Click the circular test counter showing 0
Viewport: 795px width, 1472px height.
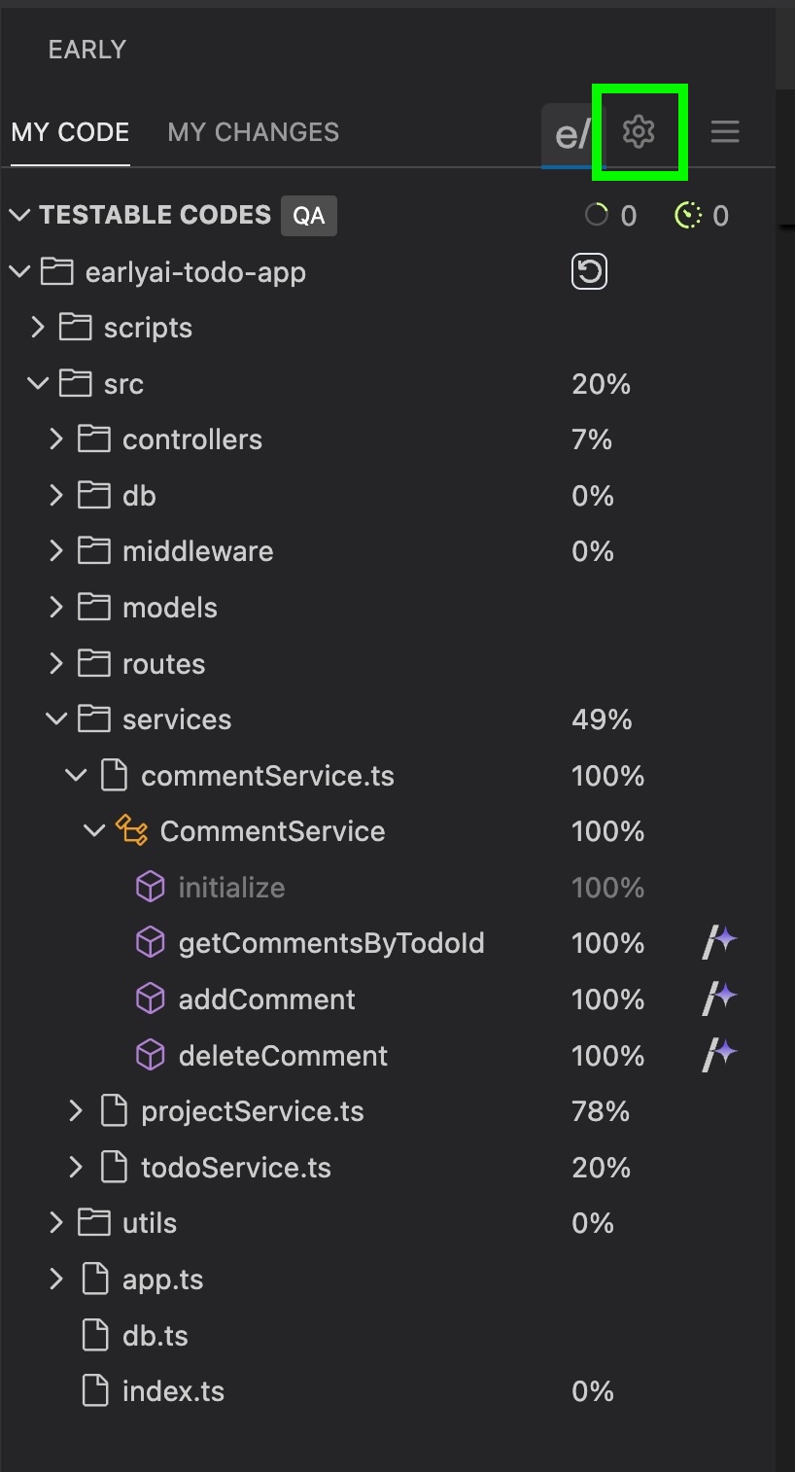(x=597, y=215)
